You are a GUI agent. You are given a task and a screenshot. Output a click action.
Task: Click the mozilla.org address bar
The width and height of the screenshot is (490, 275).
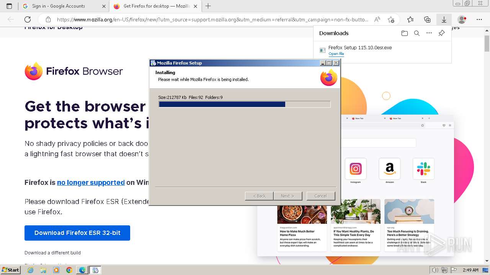click(x=212, y=19)
